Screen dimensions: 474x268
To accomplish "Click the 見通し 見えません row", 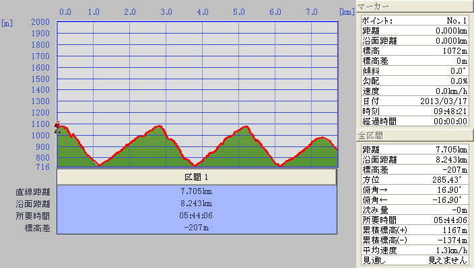I will pos(415,260).
